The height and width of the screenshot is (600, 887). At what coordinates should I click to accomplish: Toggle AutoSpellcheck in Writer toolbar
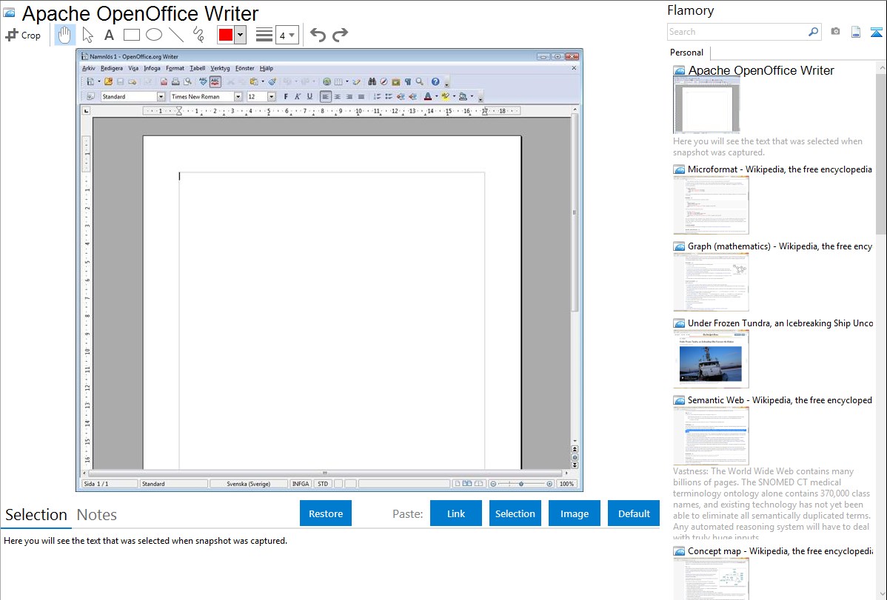[x=215, y=82]
